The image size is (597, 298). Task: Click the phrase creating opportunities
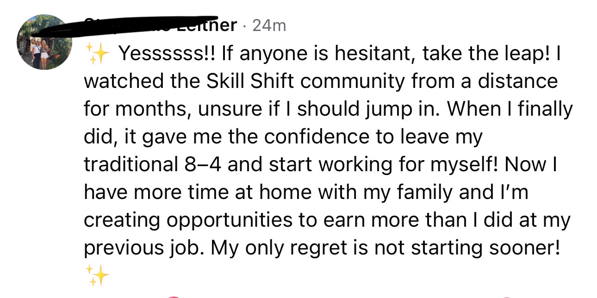tap(188, 221)
